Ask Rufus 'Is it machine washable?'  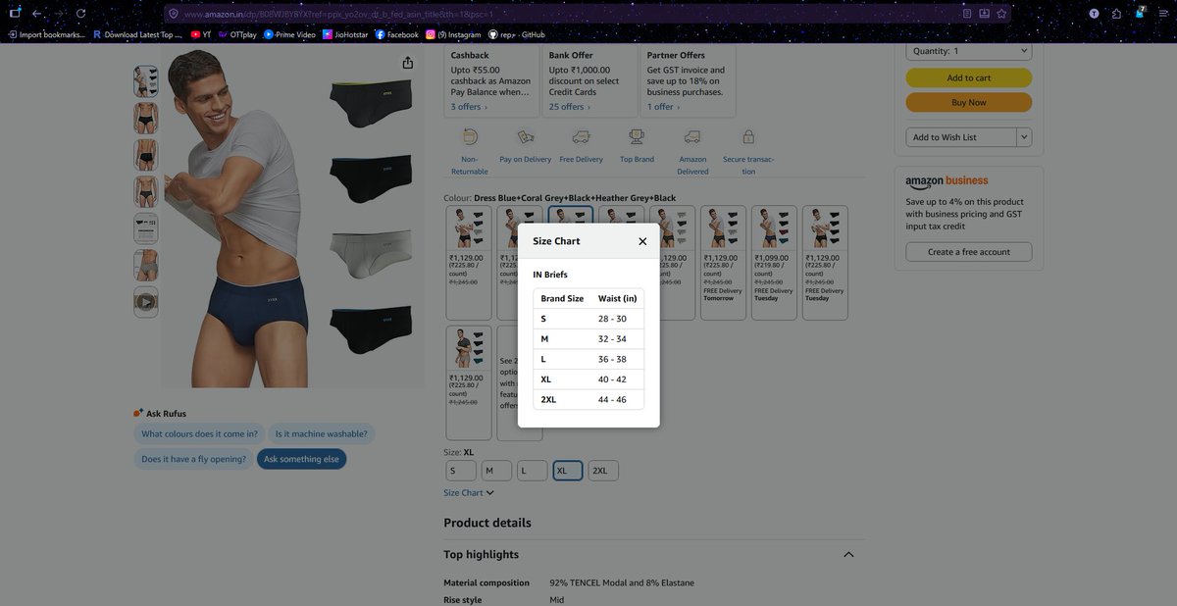[x=322, y=433]
